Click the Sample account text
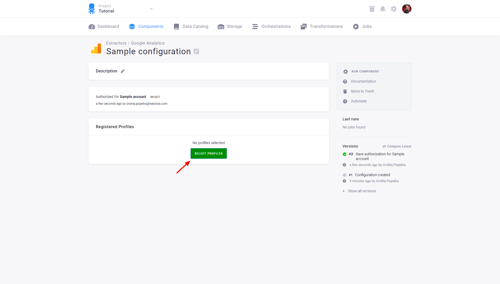 pos(133,97)
